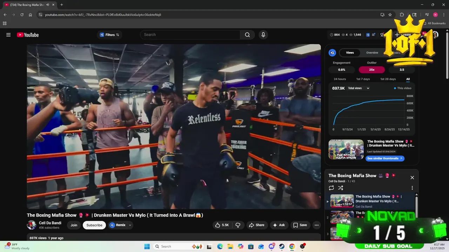Toggle the This video legend item
This screenshot has width=449, height=252.
(x=403, y=88)
